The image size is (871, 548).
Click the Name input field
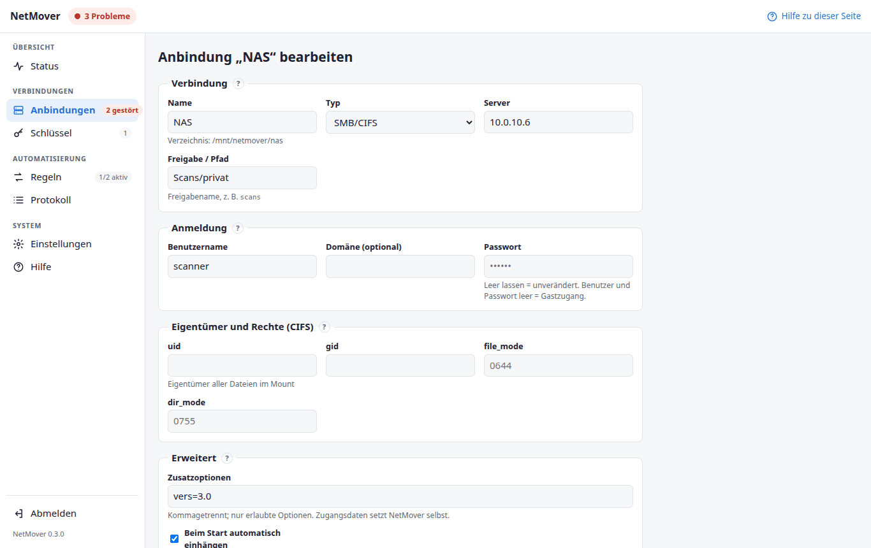242,122
